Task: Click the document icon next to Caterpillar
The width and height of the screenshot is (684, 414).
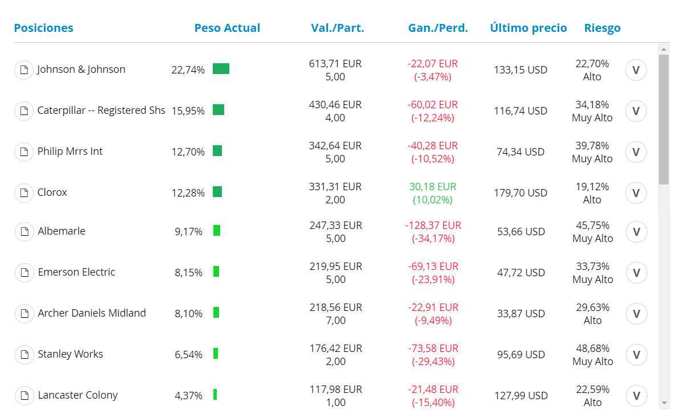Action: tap(24, 110)
